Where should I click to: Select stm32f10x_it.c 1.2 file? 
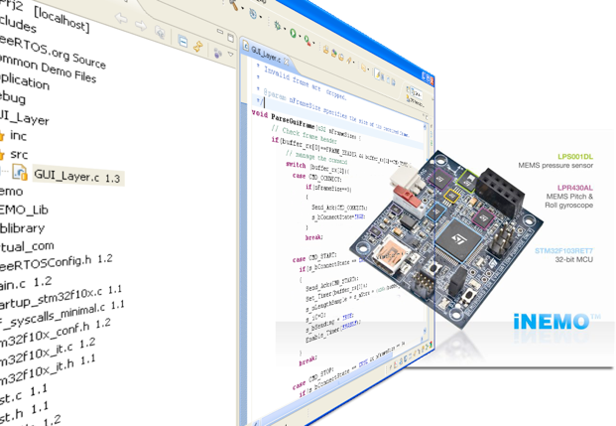click(48, 351)
